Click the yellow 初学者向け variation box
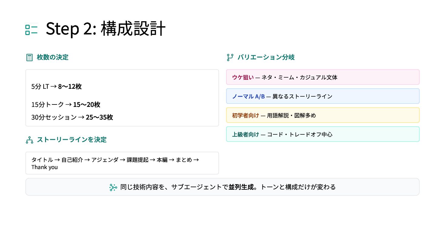The image size is (445, 250). 323,115
